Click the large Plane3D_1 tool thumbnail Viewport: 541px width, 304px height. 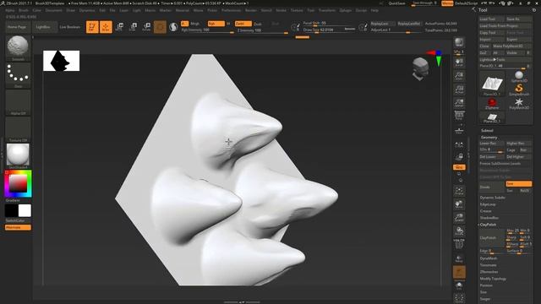click(x=492, y=84)
